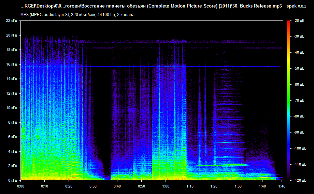Click the 1:00 time axis label
The width and height of the screenshot is (314, 194).
pyautogui.click(x=166, y=186)
